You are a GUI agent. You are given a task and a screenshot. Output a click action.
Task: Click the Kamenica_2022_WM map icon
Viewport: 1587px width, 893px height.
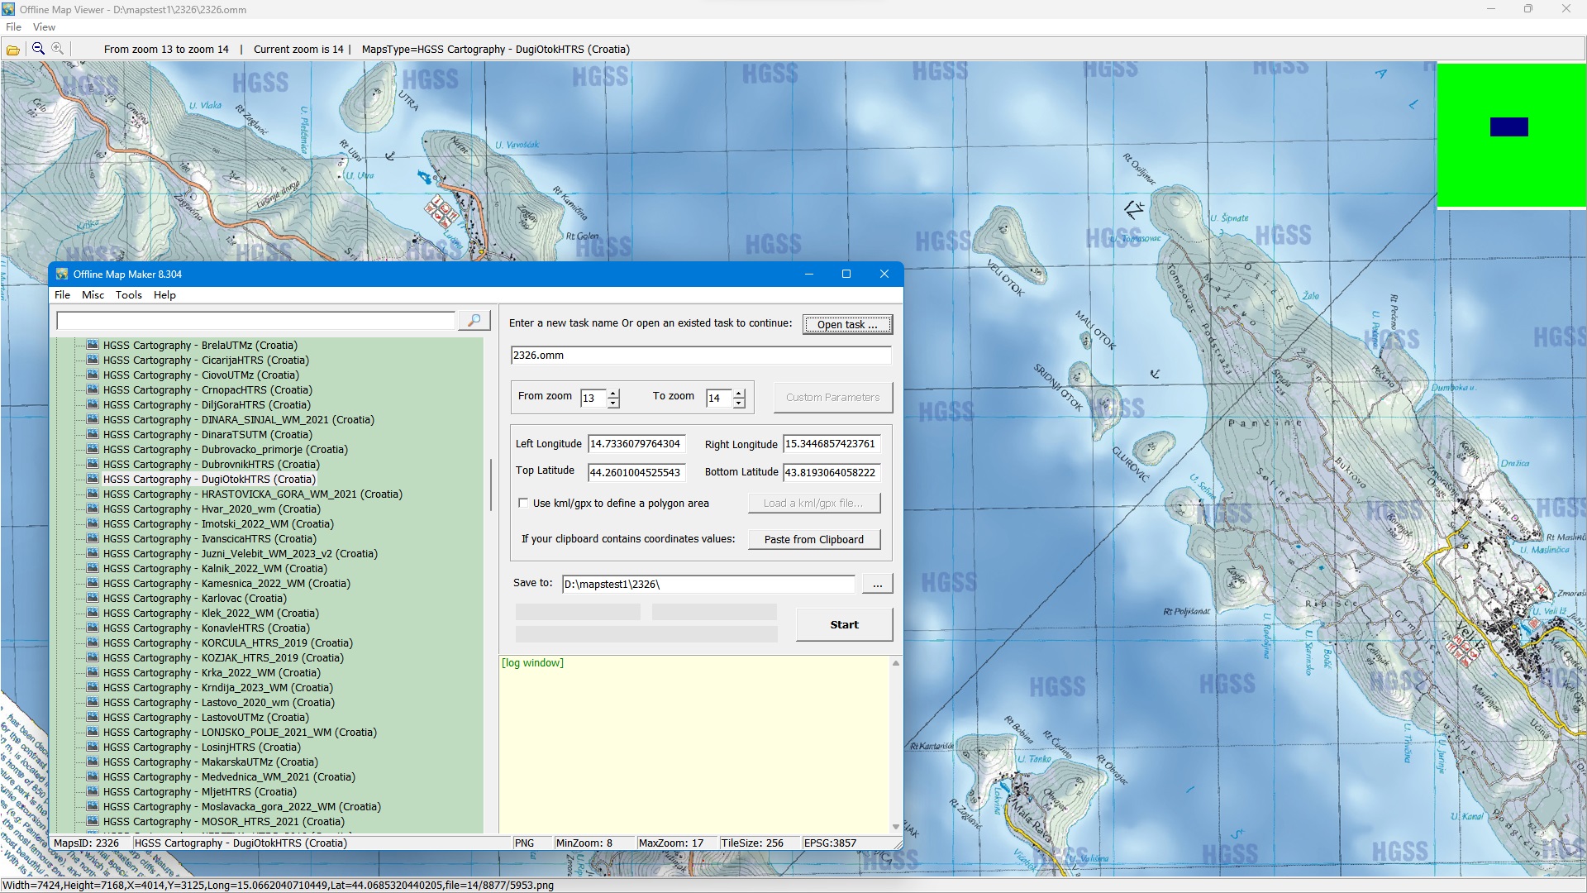93,583
